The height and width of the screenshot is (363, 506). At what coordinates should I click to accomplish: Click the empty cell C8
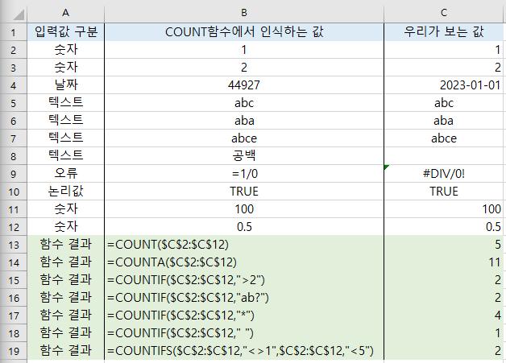click(444, 156)
